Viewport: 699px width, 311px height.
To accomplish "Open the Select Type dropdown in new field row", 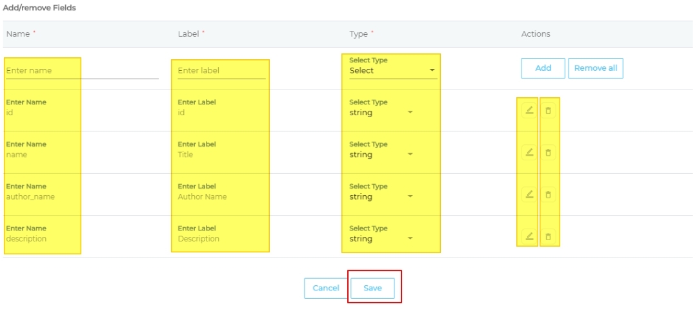I will (x=392, y=71).
